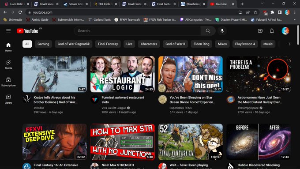Open Restaurant Logic video thumbnail

(x=123, y=74)
